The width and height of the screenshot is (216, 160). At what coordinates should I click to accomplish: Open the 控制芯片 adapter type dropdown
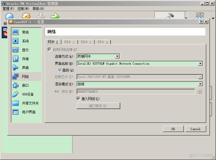140,77
